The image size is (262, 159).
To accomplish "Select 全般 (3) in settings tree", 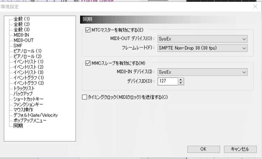I will [22, 29].
